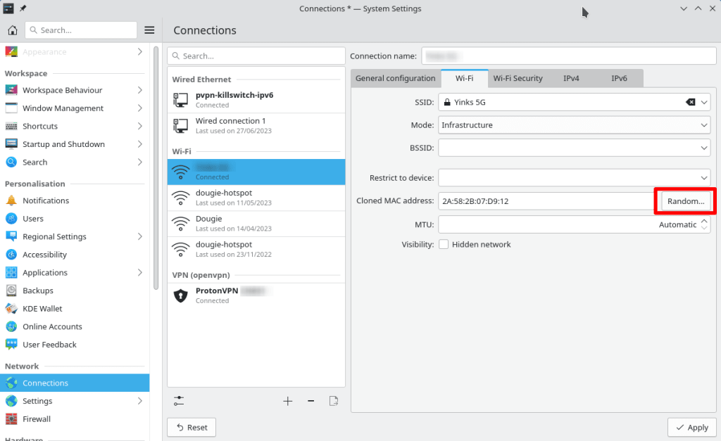Open the Firewall settings
721x441 pixels.
click(x=75, y=419)
